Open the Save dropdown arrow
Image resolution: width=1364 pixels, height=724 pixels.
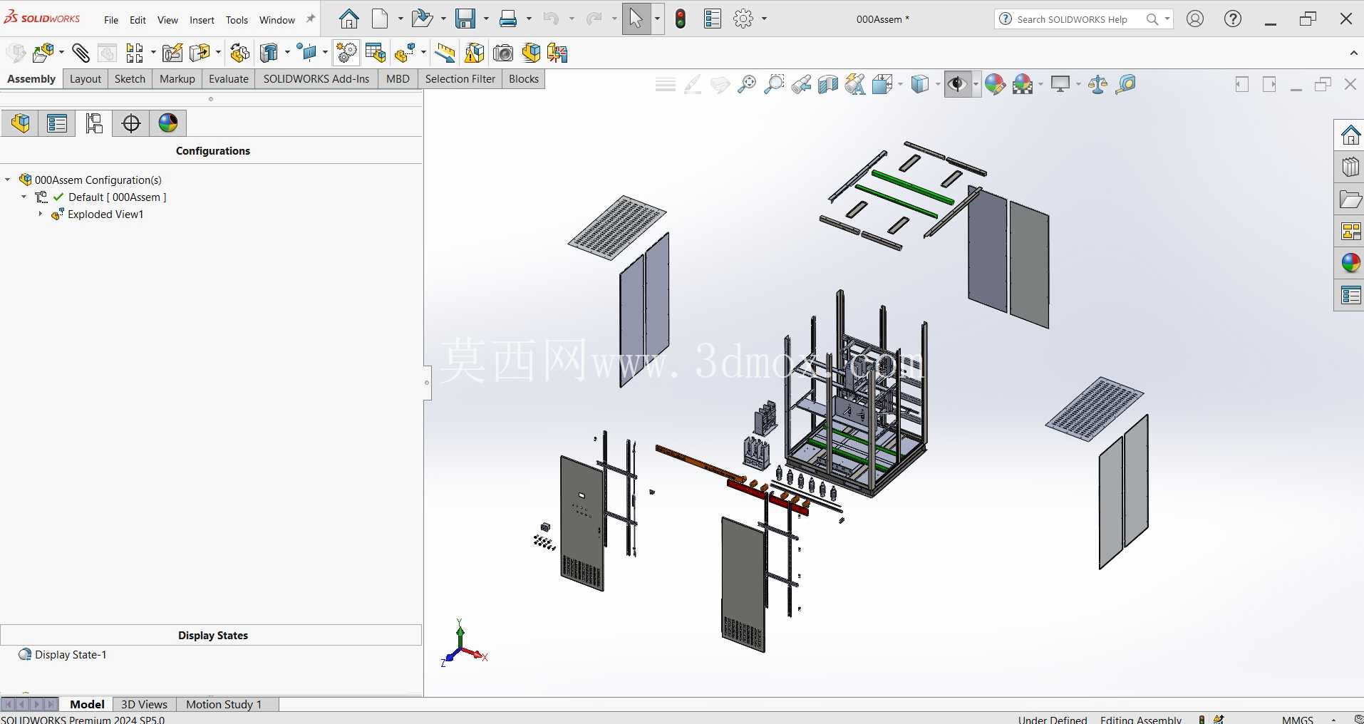tap(486, 19)
